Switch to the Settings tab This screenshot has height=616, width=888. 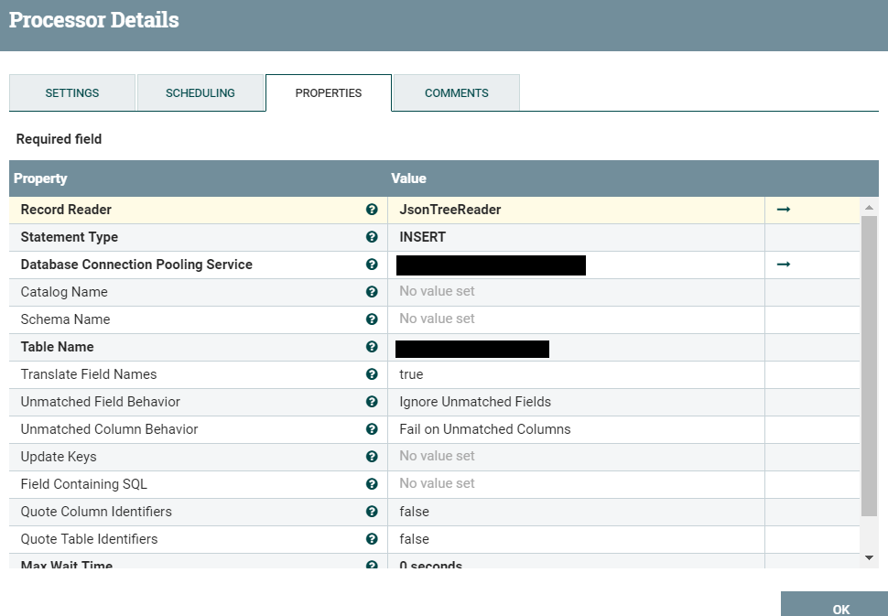pyautogui.click(x=72, y=93)
